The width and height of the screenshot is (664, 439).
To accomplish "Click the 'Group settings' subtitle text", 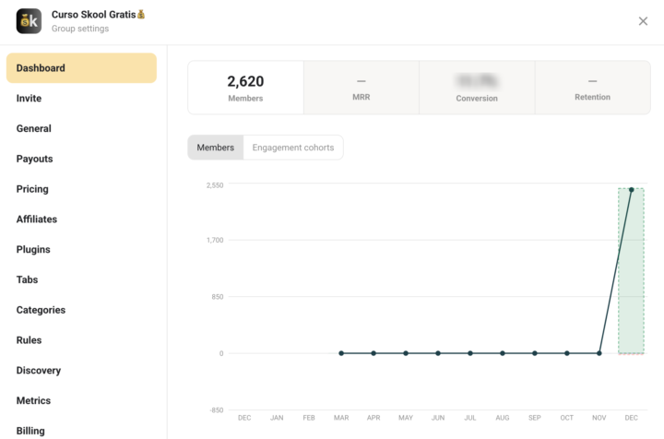I will [80, 29].
